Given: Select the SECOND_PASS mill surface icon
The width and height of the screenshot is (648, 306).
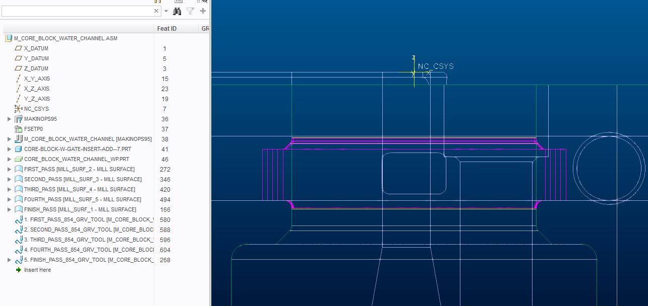Looking at the screenshot, I should 19,179.
